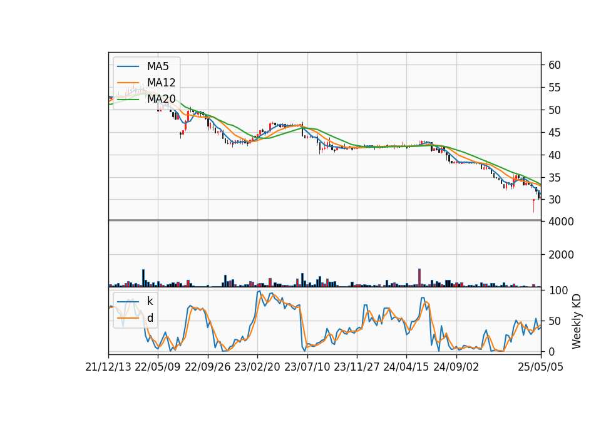Click the d legend label
This screenshot has height=432, width=601.
tap(150, 318)
